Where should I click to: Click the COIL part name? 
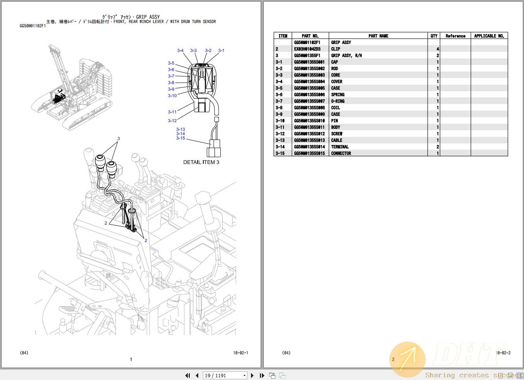pyautogui.click(x=335, y=107)
